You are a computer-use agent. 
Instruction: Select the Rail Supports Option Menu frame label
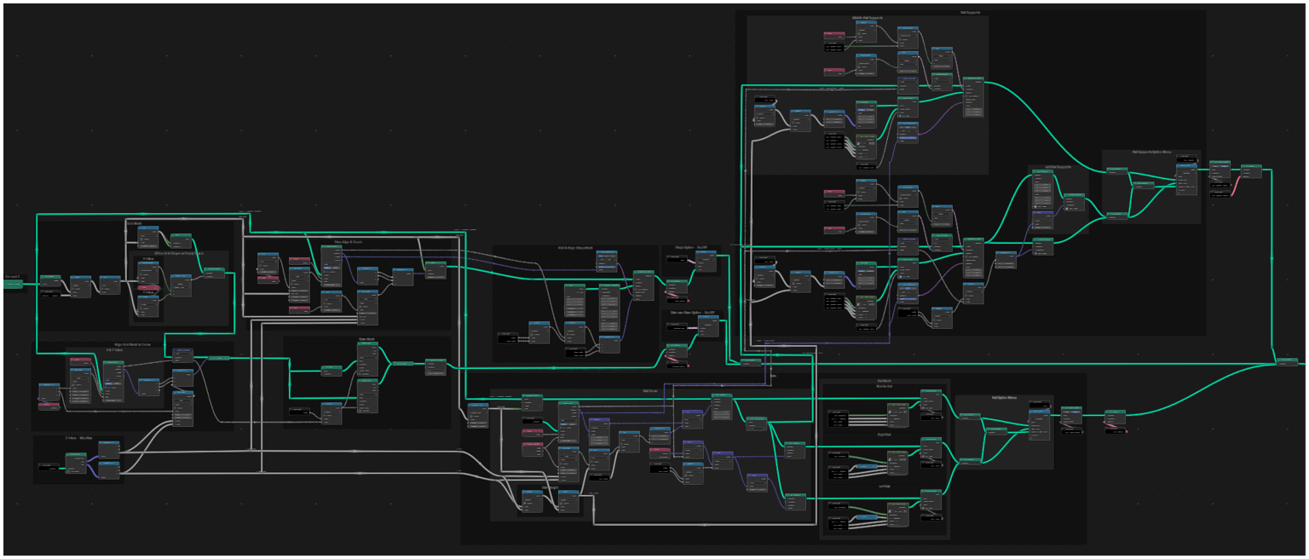click(1151, 153)
